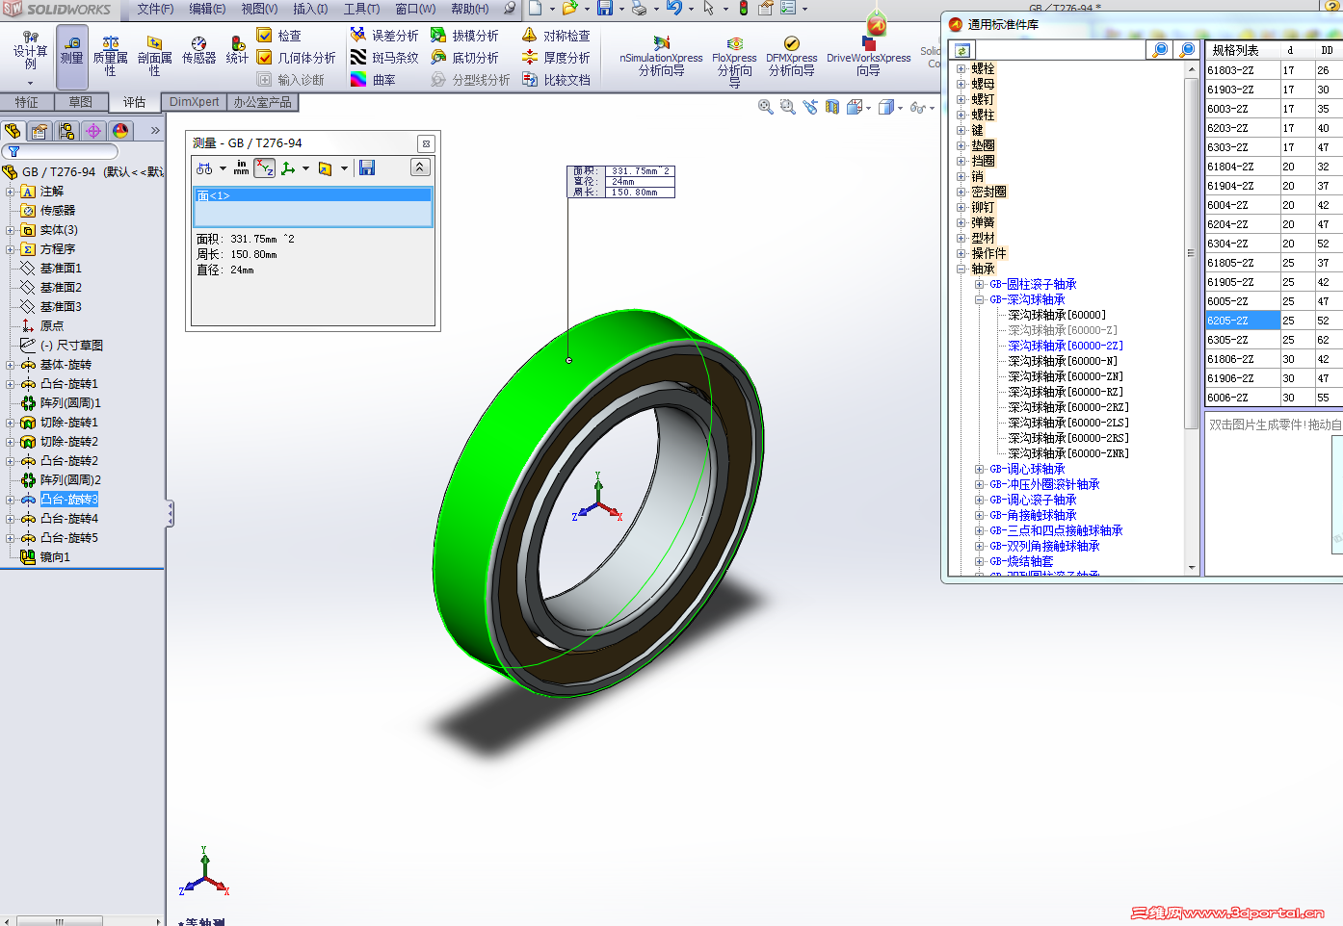Expand the 基体-旋转 feature node
The height and width of the screenshot is (926, 1343).
(x=10, y=365)
